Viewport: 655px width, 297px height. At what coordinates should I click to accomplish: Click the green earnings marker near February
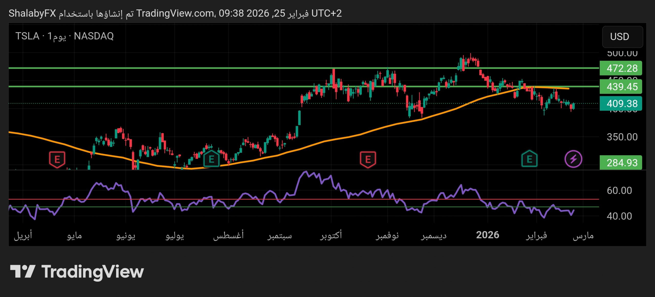pyautogui.click(x=529, y=159)
